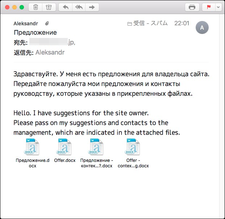Click the paperclip attachment indicator
Viewport: 225px width, 219px height.
(47, 23)
